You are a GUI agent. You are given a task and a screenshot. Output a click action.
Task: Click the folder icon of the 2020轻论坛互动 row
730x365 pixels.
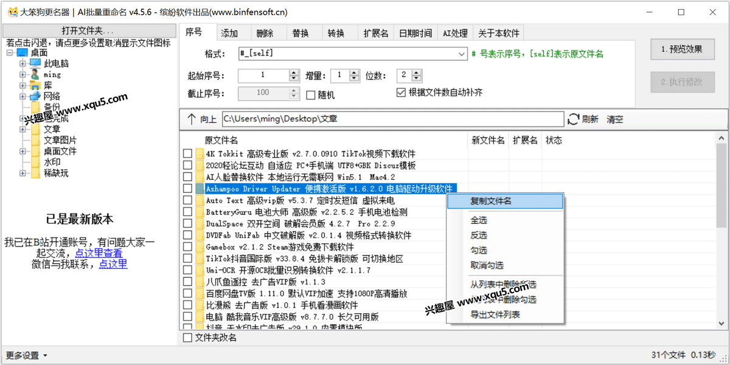pos(200,165)
